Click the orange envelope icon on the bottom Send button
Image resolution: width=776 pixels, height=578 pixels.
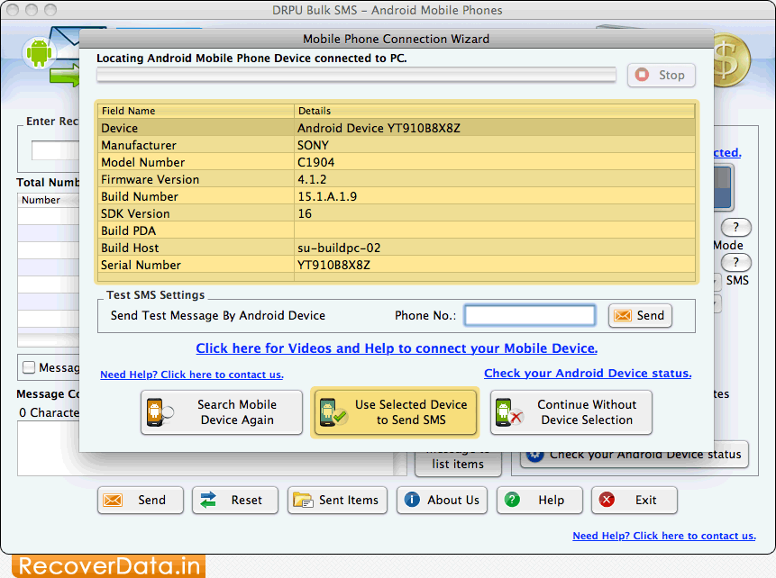(113, 501)
